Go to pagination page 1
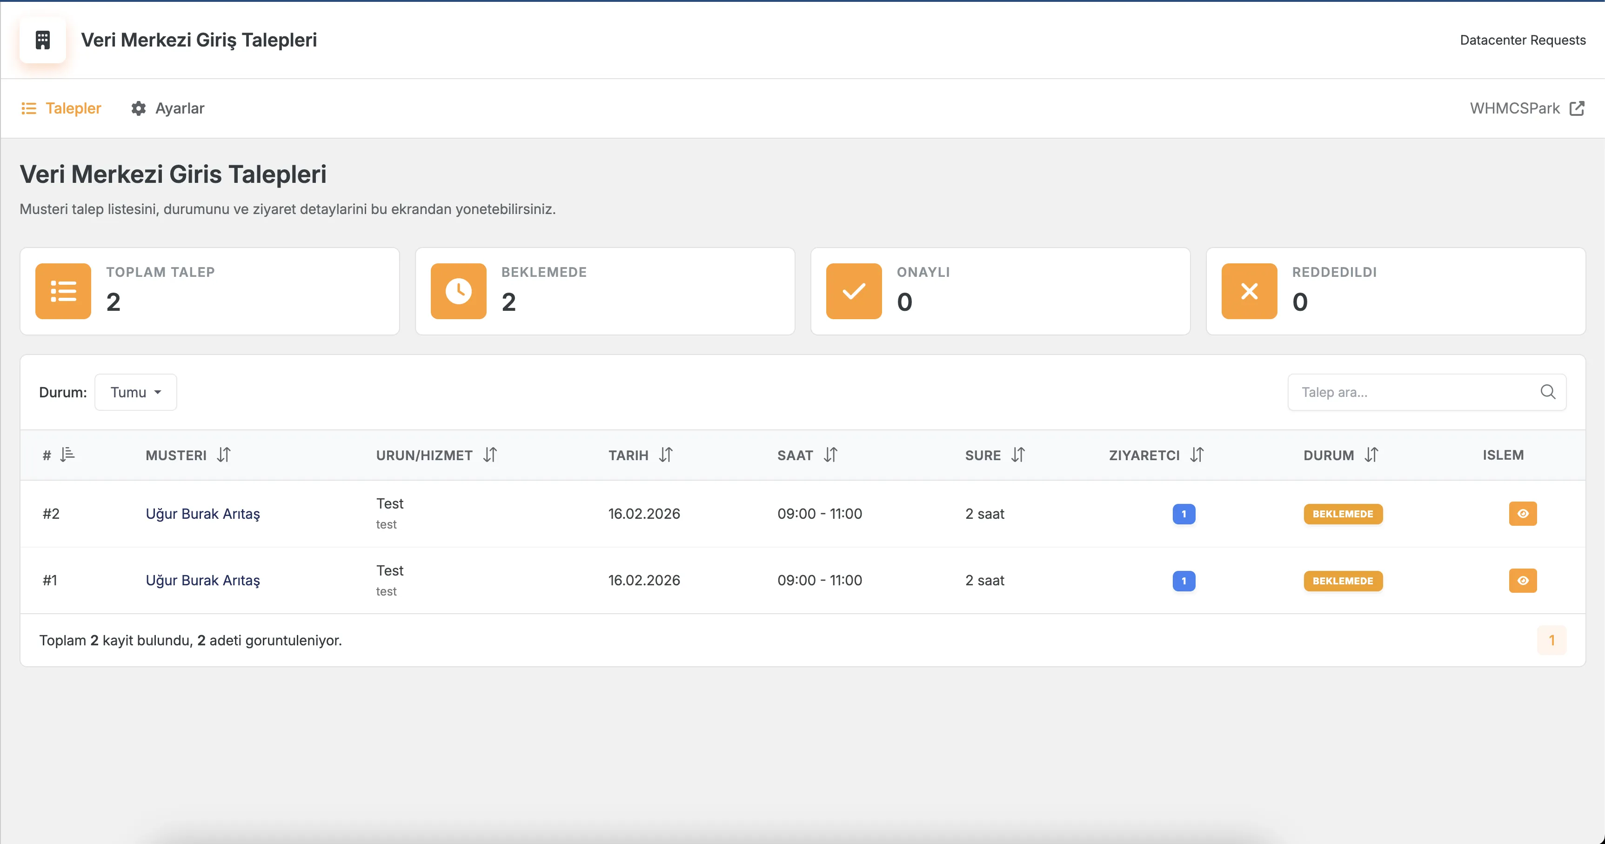Screen dimensions: 1605x844 1551,640
